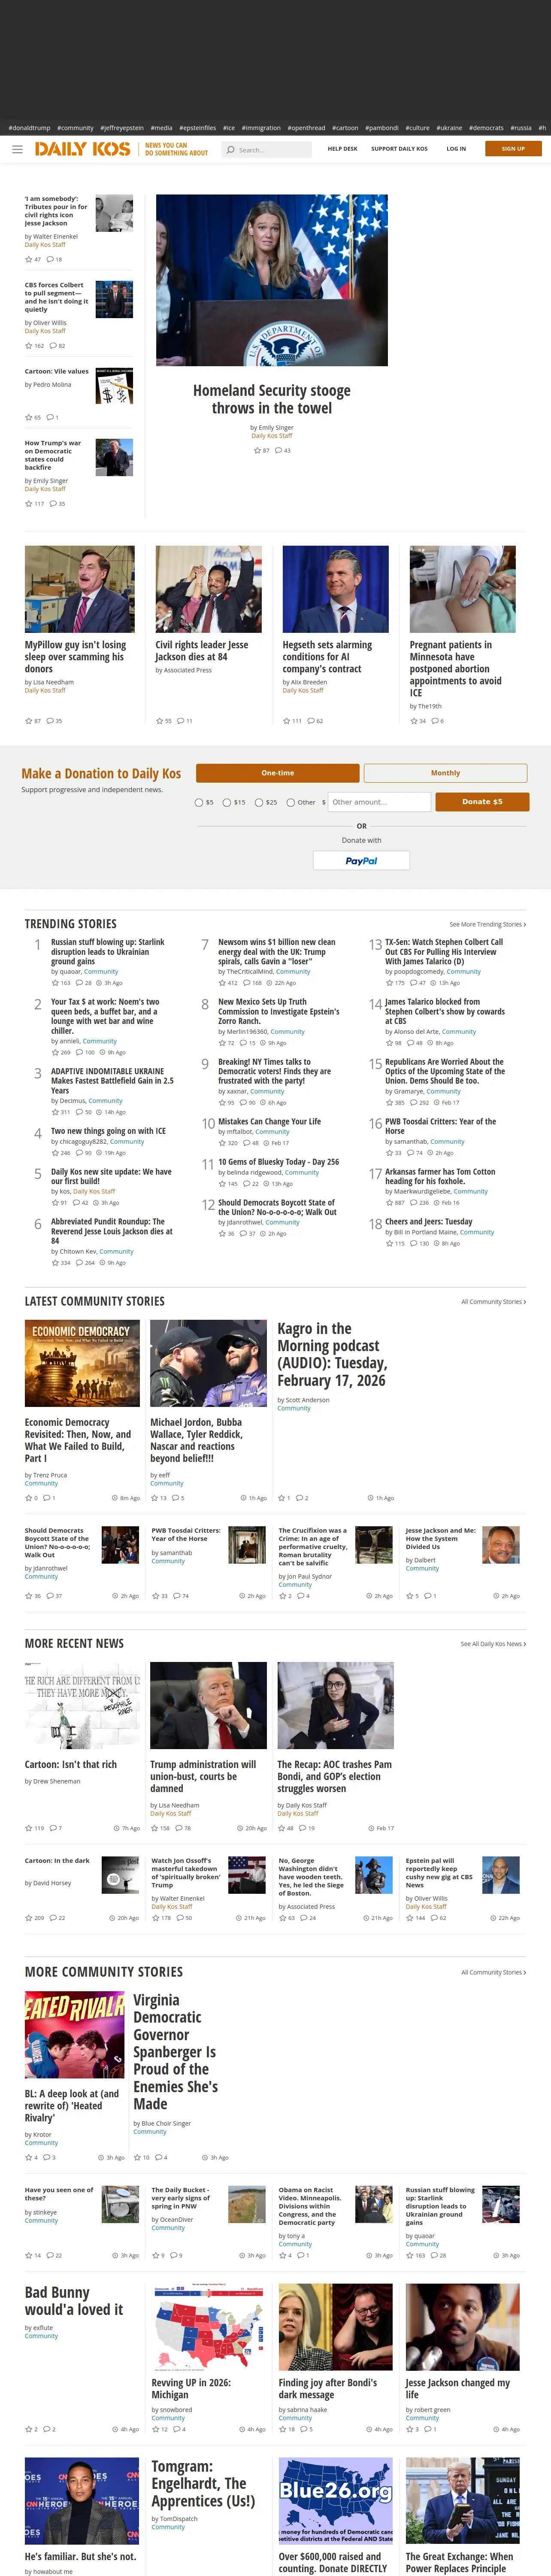
Task: Open Hegseth sets alarming conditions article
Action: point(327,657)
